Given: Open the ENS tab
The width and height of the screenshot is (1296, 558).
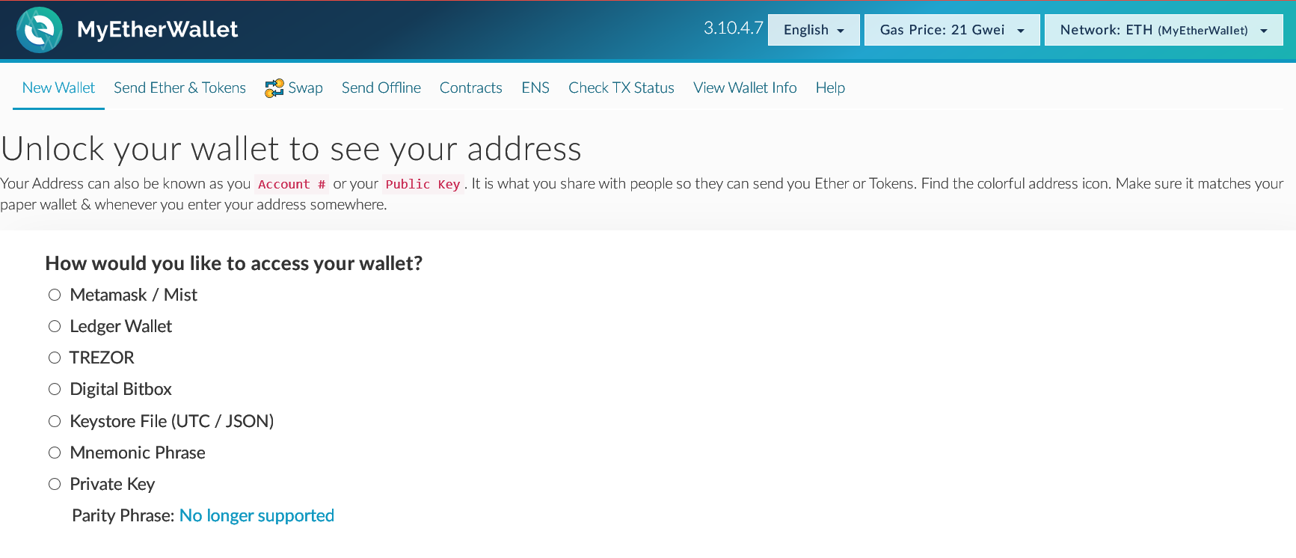Looking at the screenshot, I should tap(535, 88).
